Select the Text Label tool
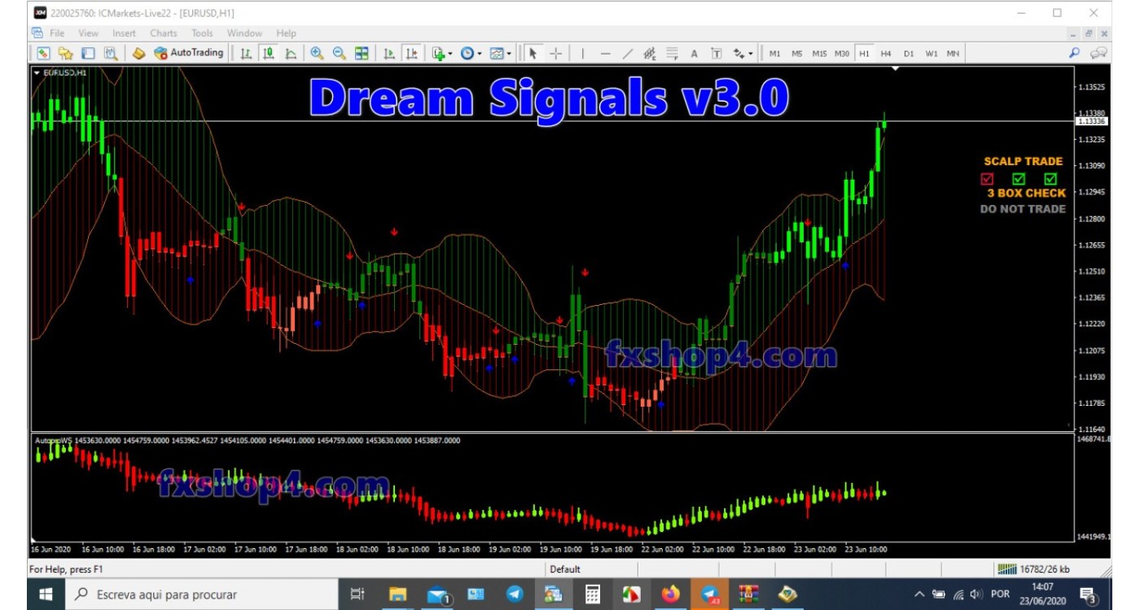 coord(717,53)
